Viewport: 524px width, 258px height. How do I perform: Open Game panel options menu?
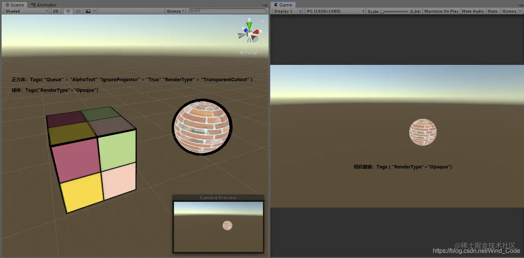click(520, 5)
